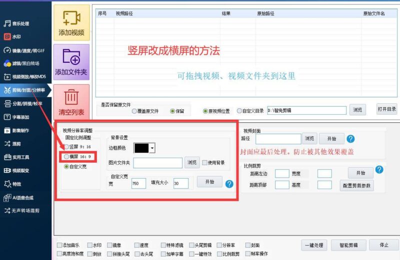Screen dimensions: 400x260
Task: Open 水印 watermark section
Action: [12, 36]
